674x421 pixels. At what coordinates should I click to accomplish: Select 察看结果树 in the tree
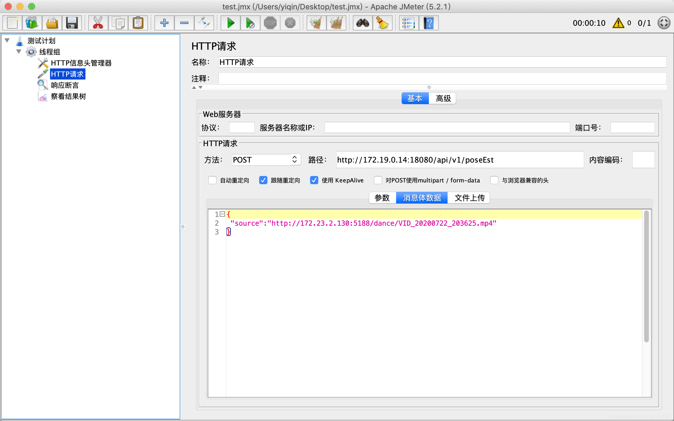coord(68,96)
